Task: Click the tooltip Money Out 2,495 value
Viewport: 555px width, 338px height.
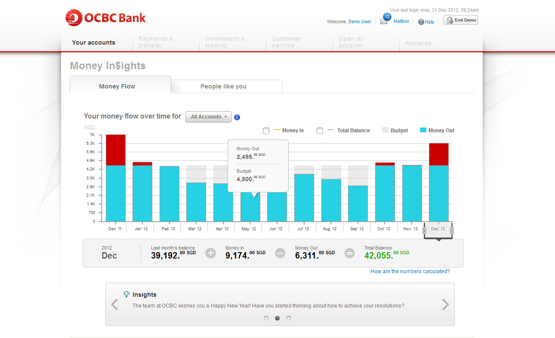Action: pos(251,156)
